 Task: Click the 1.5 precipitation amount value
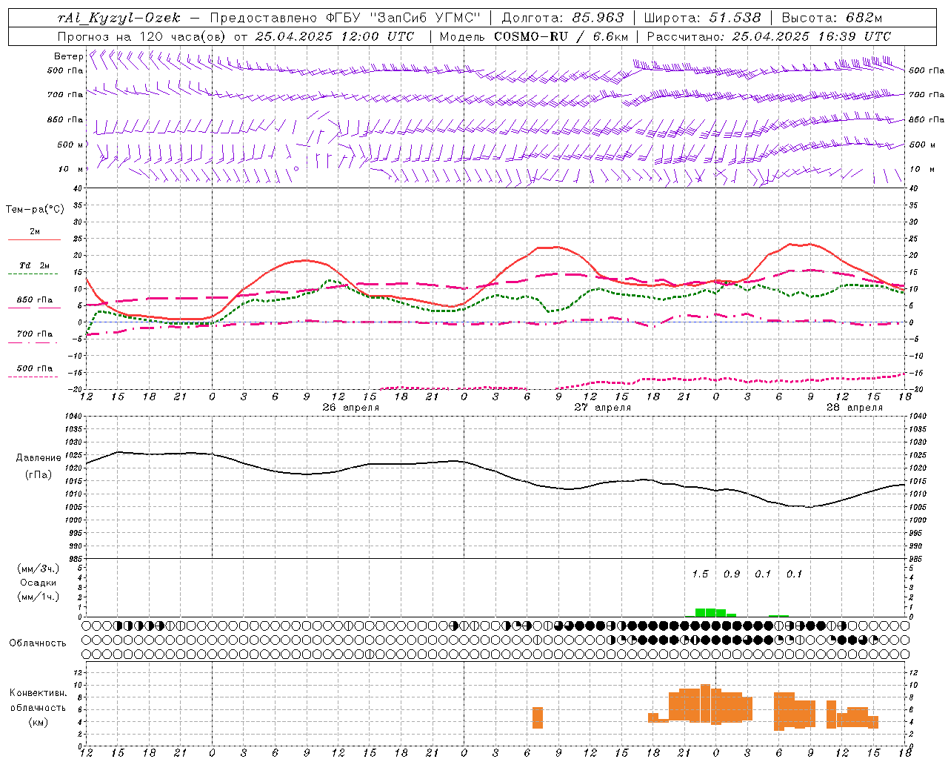click(x=700, y=574)
